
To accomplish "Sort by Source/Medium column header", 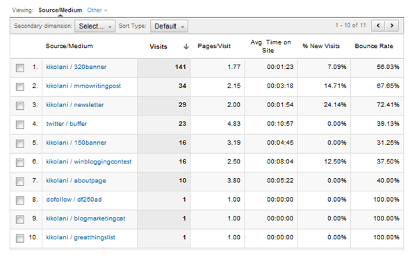I will [69, 46].
